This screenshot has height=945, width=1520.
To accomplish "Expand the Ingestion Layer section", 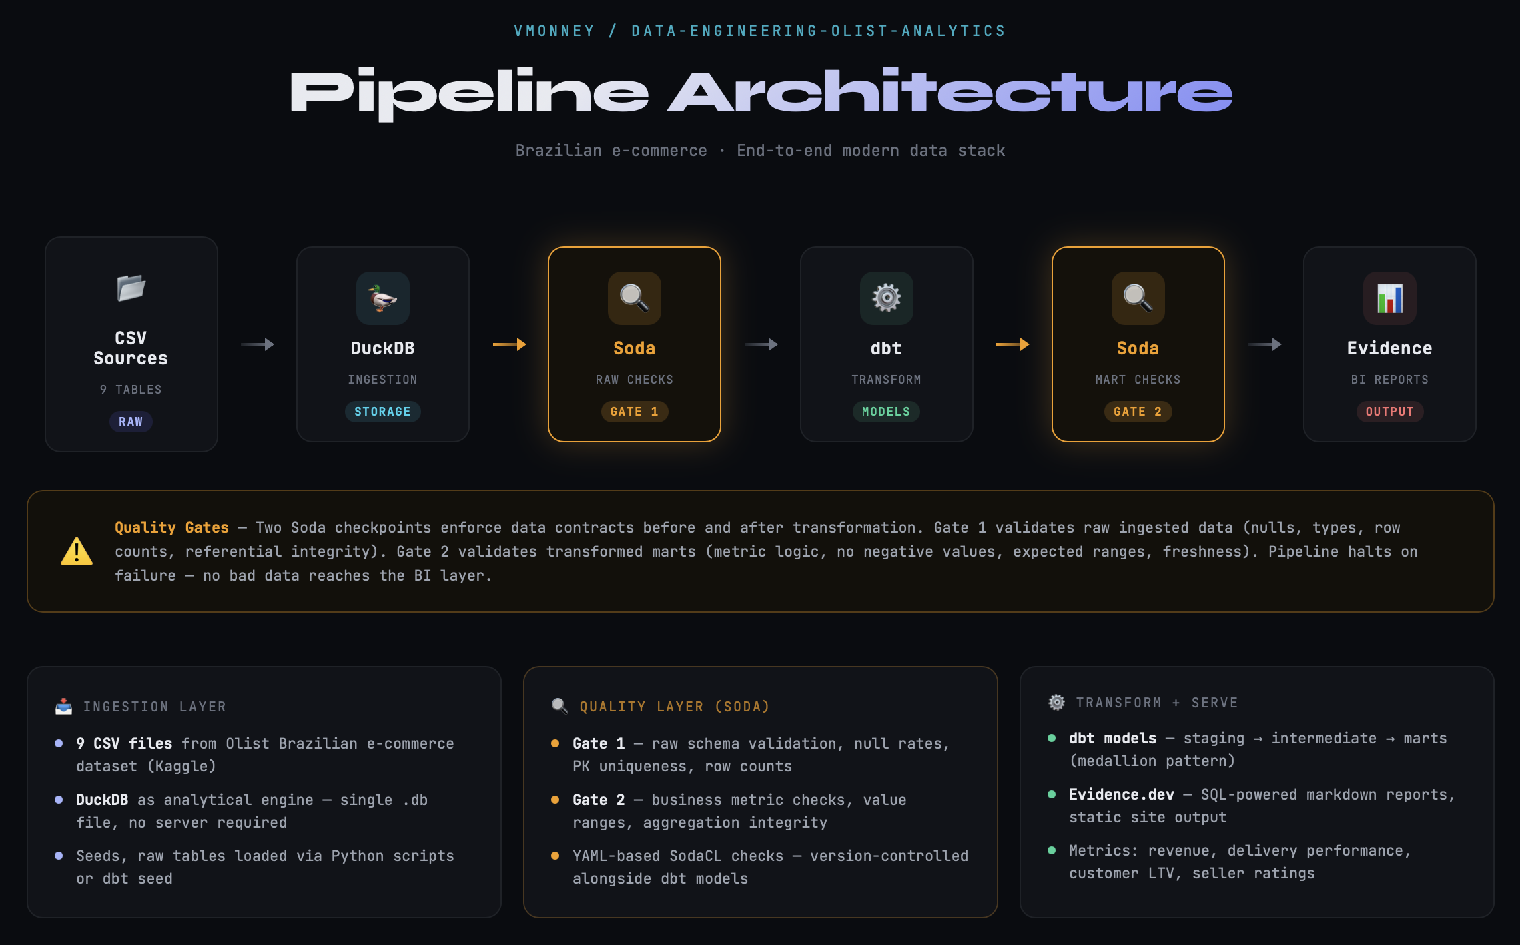I will click(x=264, y=794).
